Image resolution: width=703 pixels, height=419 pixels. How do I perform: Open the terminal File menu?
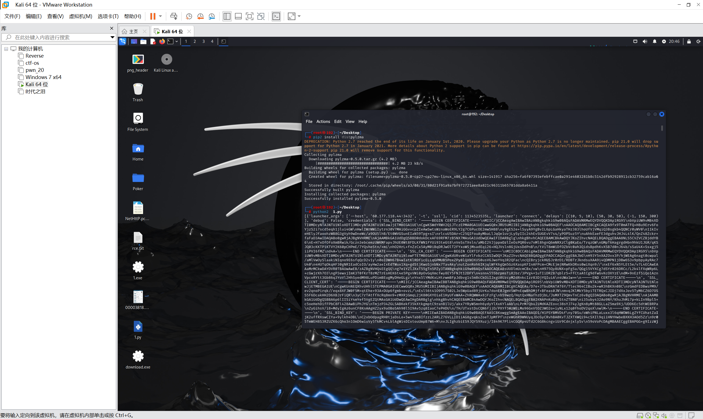[x=309, y=121]
